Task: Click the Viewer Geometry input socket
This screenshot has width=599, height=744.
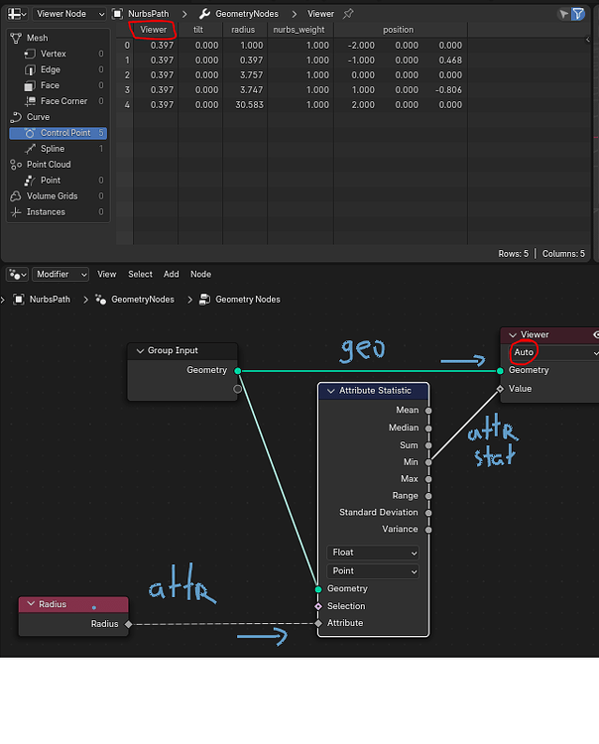Action: click(x=500, y=371)
